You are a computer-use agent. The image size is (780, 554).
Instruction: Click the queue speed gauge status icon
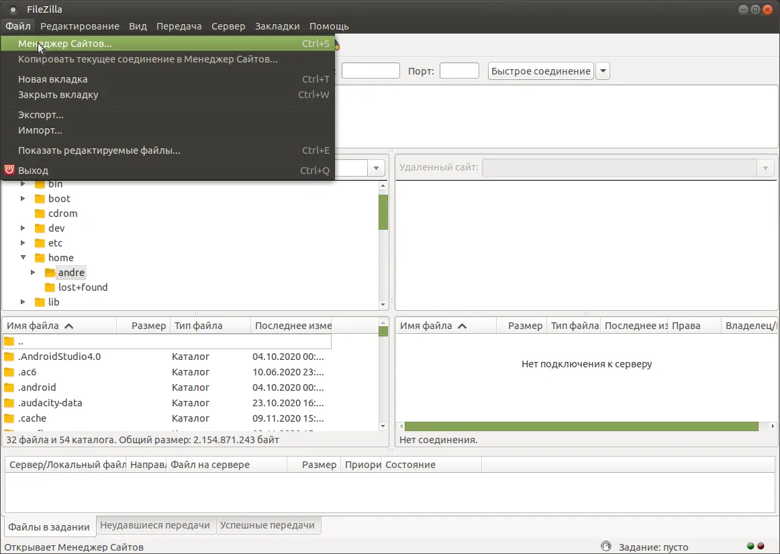coord(606,547)
